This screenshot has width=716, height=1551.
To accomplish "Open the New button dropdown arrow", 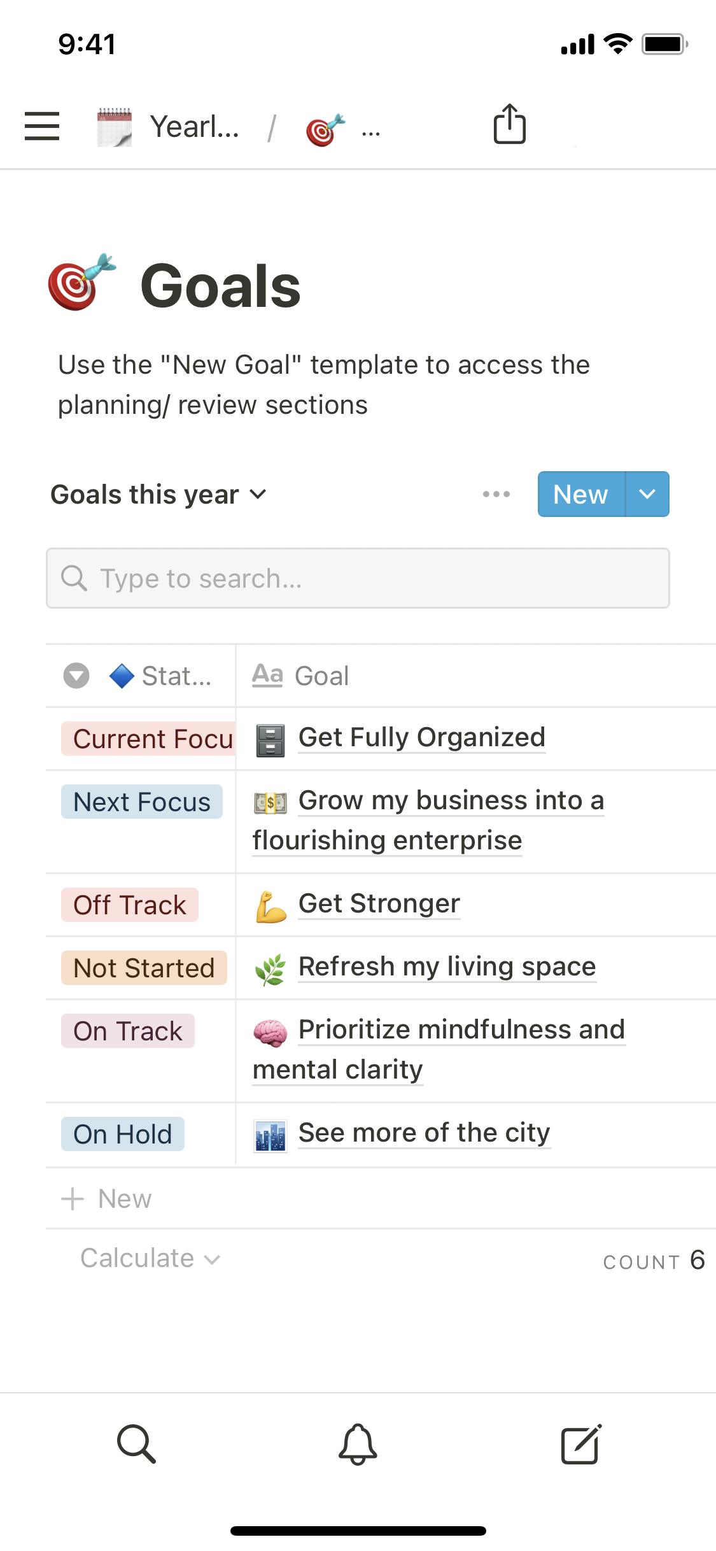I will (647, 494).
